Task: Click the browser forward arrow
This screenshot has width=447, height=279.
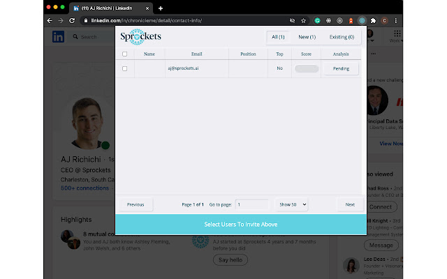Action: click(x=61, y=20)
